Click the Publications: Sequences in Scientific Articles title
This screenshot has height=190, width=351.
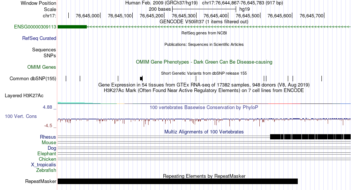tap(204, 44)
